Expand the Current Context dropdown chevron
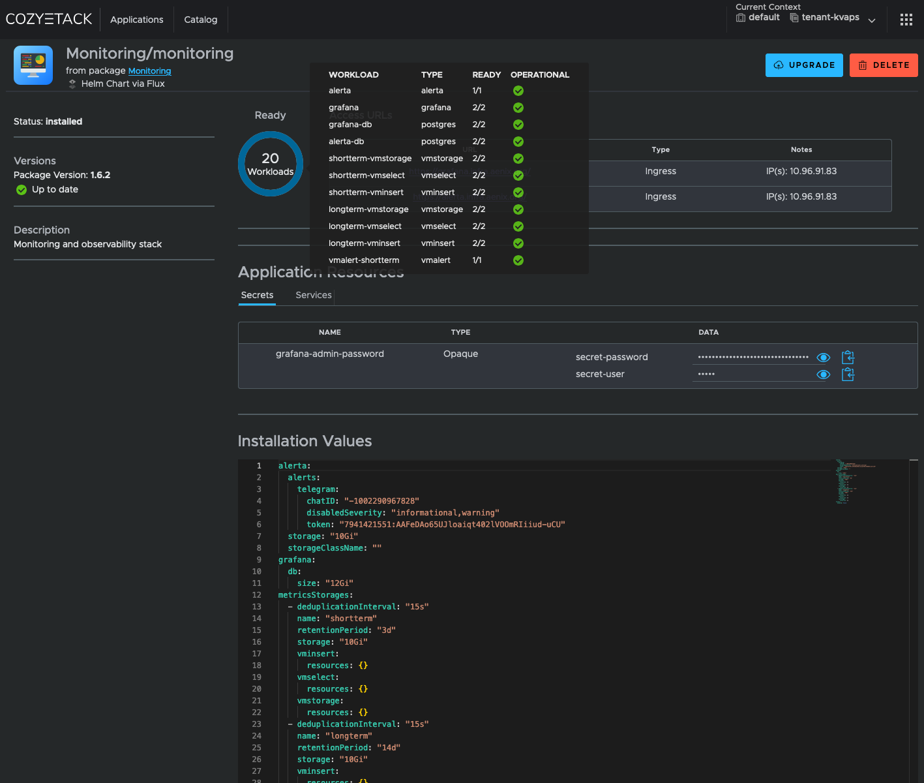The image size is (924, 783). 872,21
